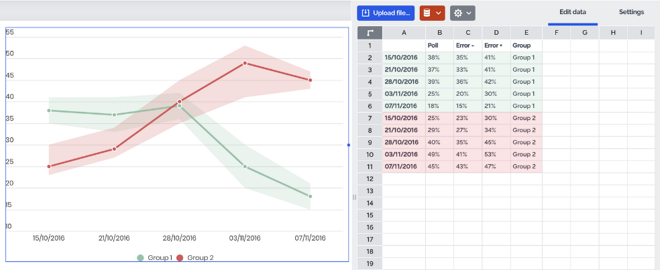
Task: Select row 7 header
Action: [x=370, y=118]
